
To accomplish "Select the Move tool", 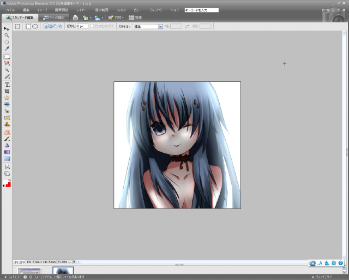I will click(7, 29).
